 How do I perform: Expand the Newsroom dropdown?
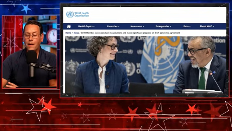(137, 26)
